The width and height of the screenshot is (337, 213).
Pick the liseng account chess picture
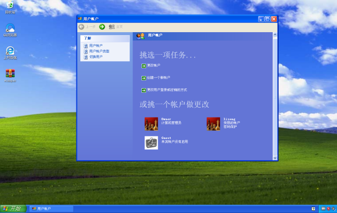213,124
